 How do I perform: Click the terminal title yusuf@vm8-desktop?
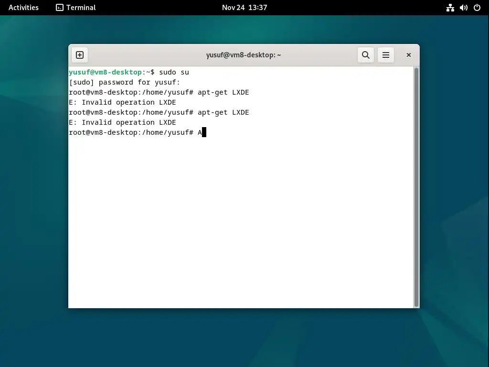pyautogui.click(x=243, y=55)
